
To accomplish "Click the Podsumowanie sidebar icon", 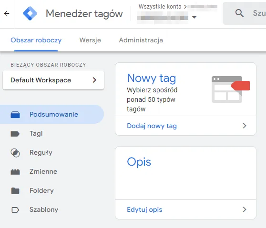I will pos(15,115).
